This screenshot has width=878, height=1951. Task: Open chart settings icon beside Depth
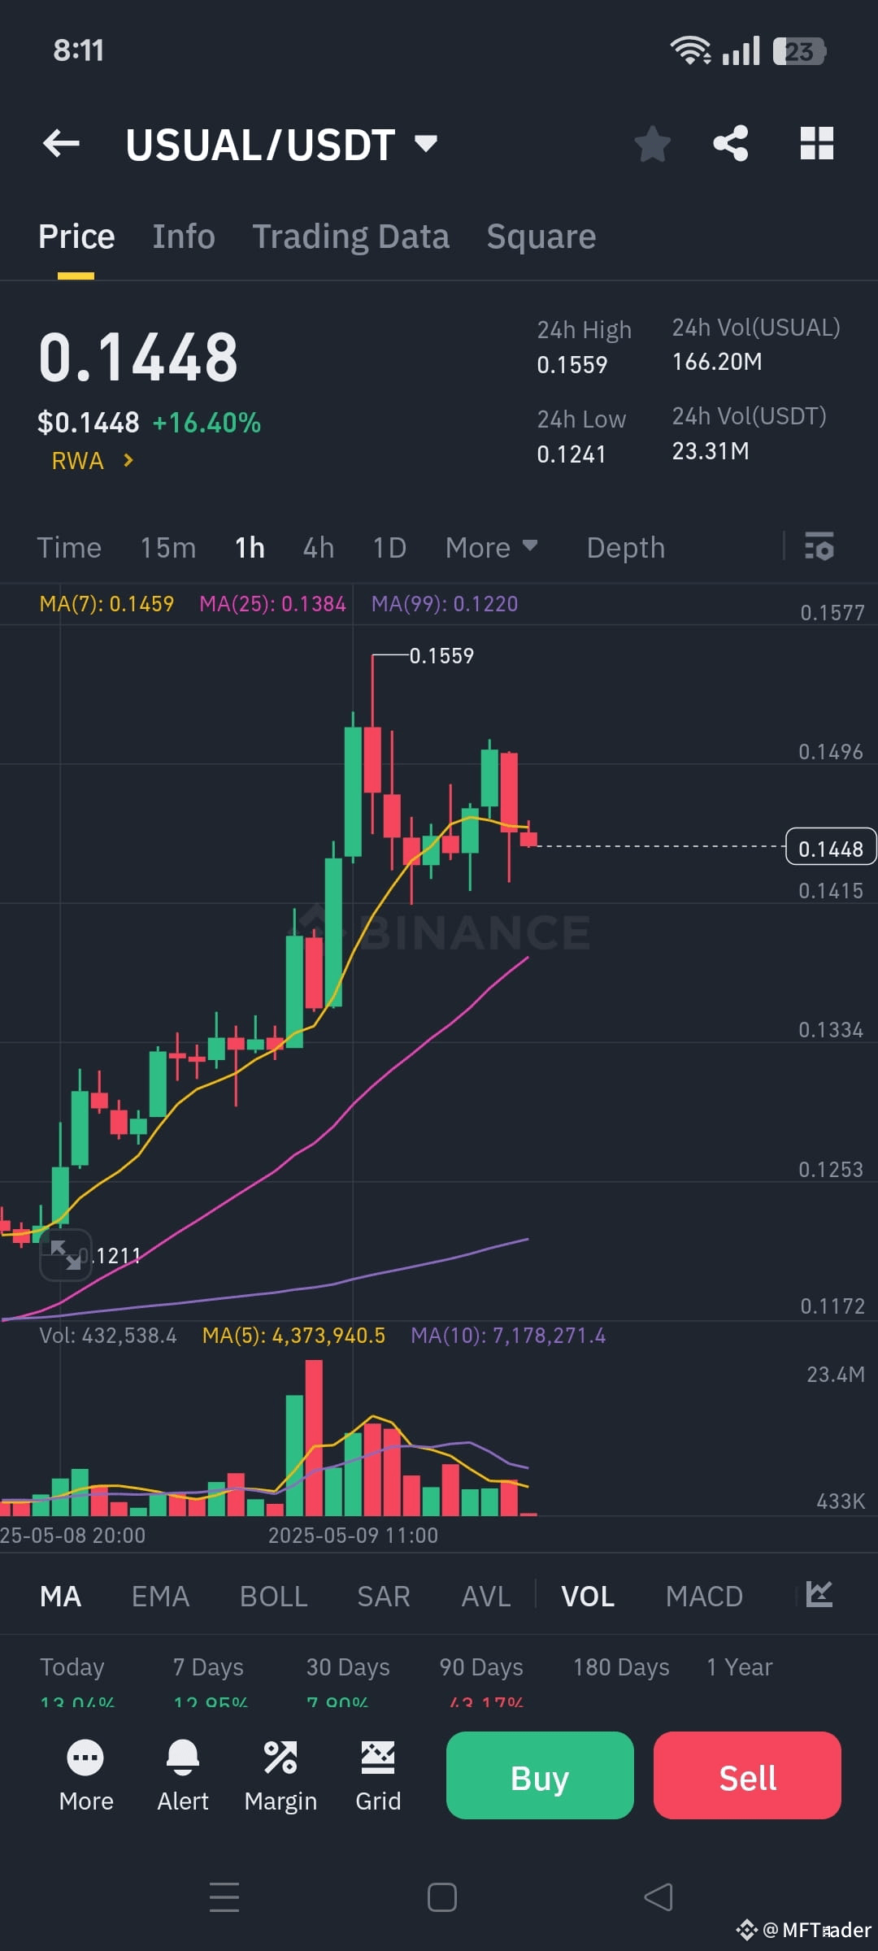819,547
